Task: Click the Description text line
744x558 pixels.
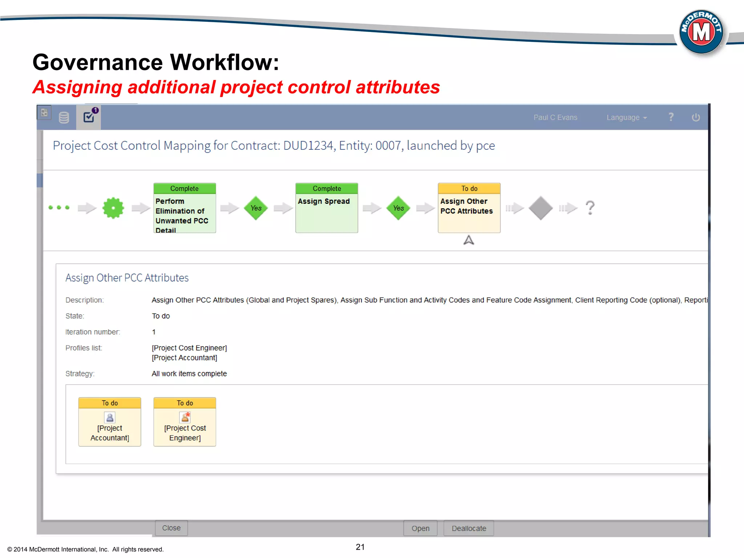Action: (430, 300)
